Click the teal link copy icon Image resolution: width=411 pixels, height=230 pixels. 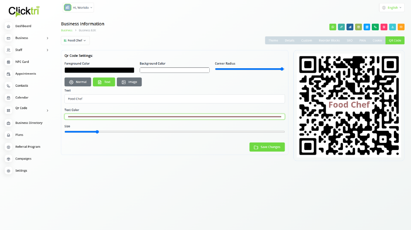(x=341, y=27)
